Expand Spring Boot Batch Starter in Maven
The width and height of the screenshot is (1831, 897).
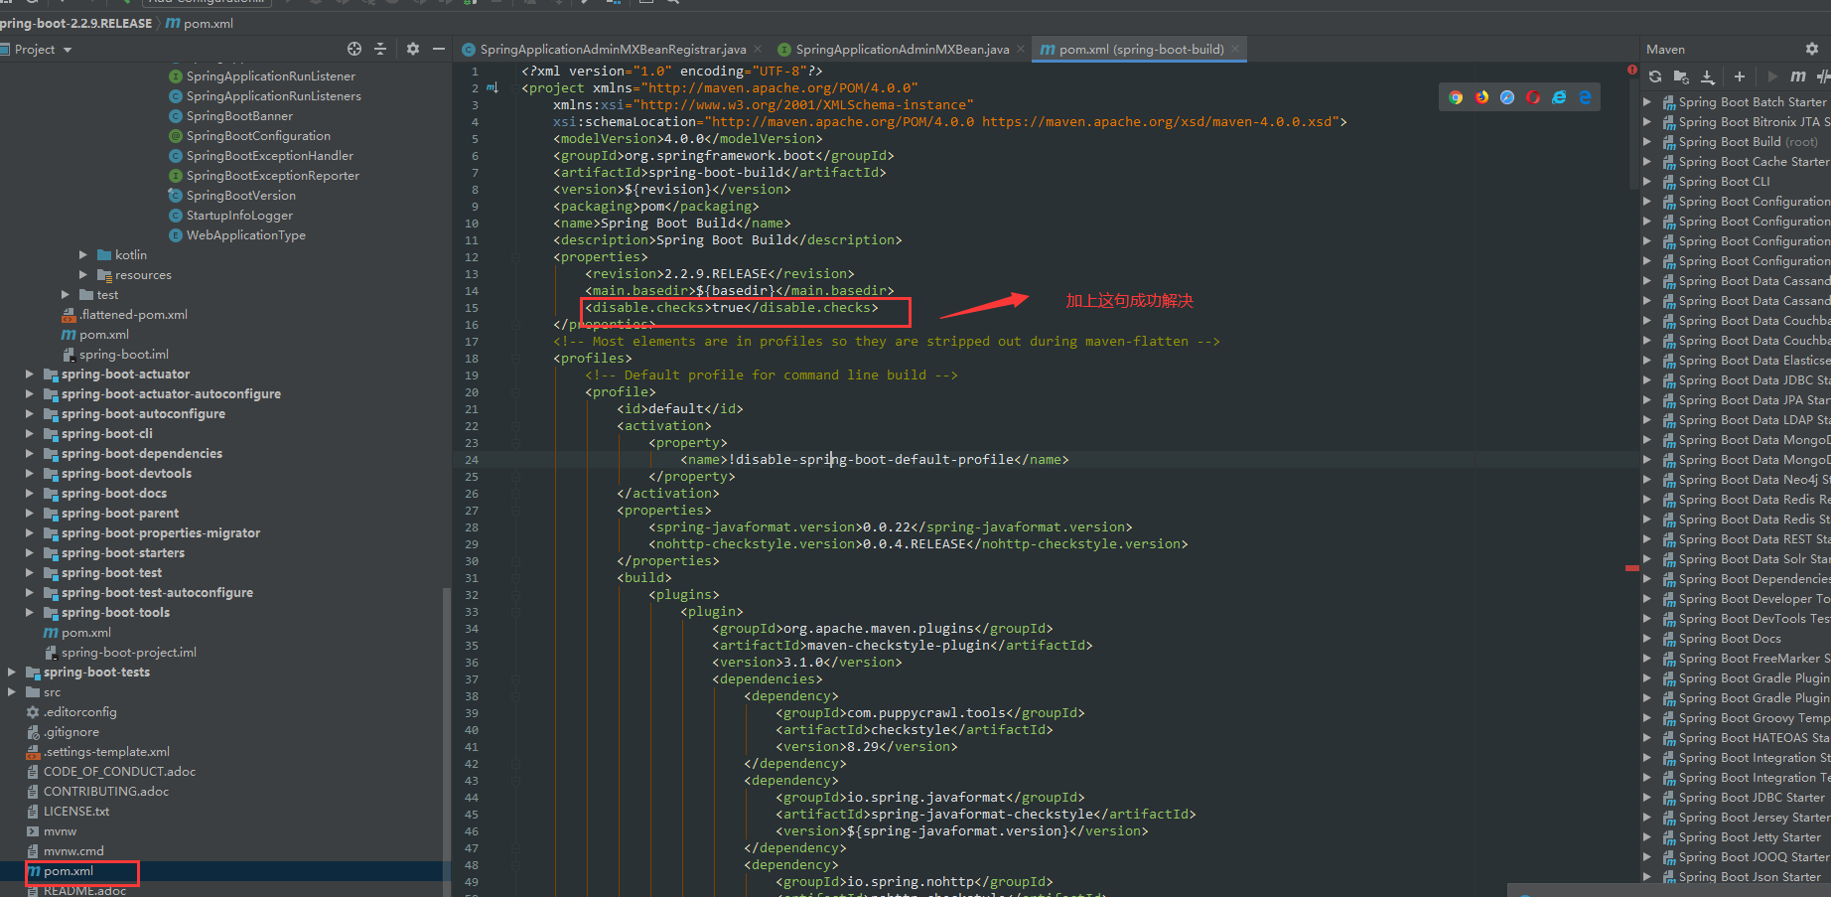pyautogui.click(x=1647, y=101)
